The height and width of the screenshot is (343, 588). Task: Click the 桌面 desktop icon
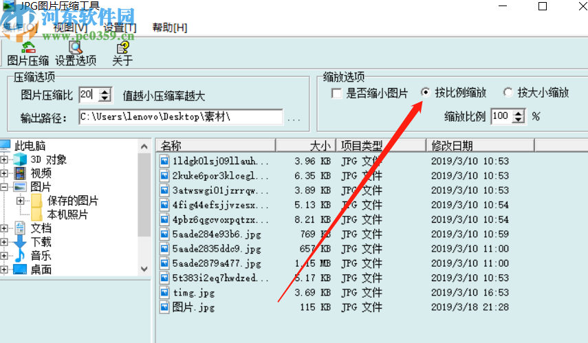20,269
